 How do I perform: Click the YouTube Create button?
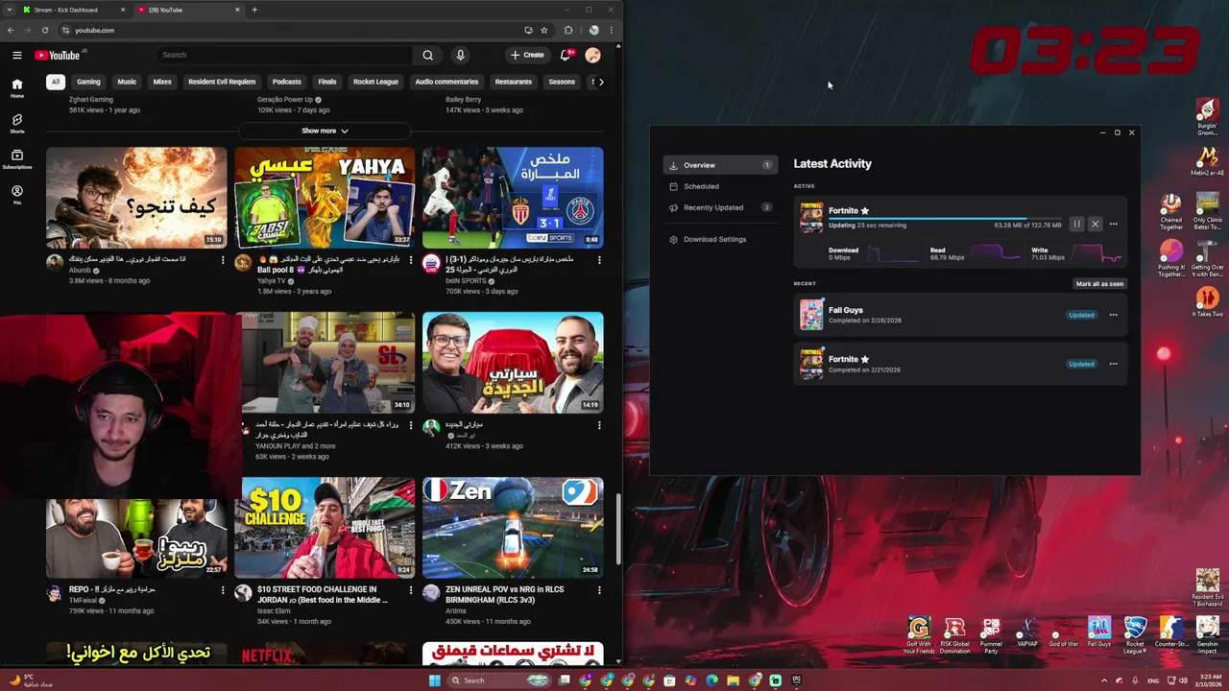[527, 55]
